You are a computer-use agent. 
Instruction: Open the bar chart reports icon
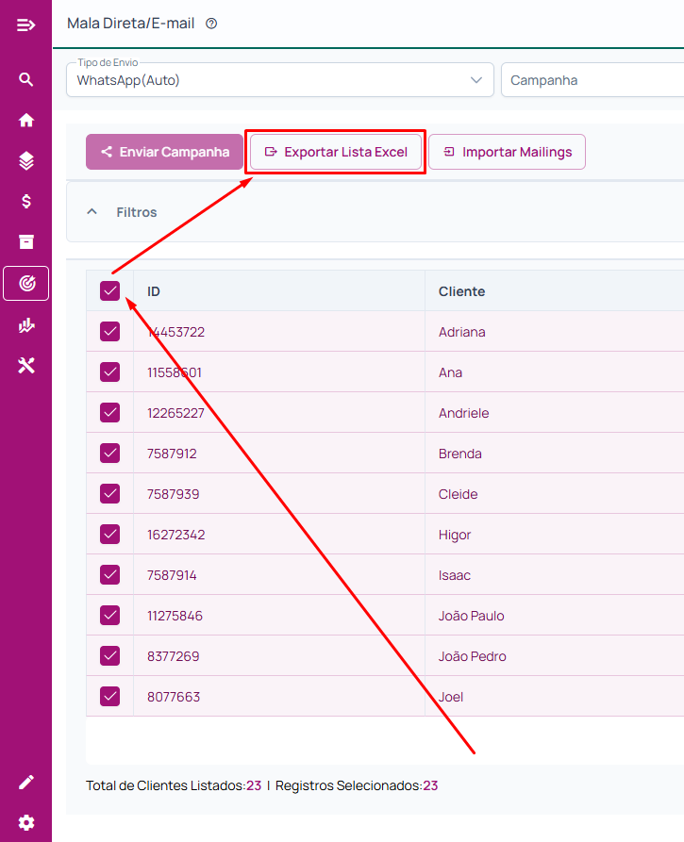(x=25, y=325)
